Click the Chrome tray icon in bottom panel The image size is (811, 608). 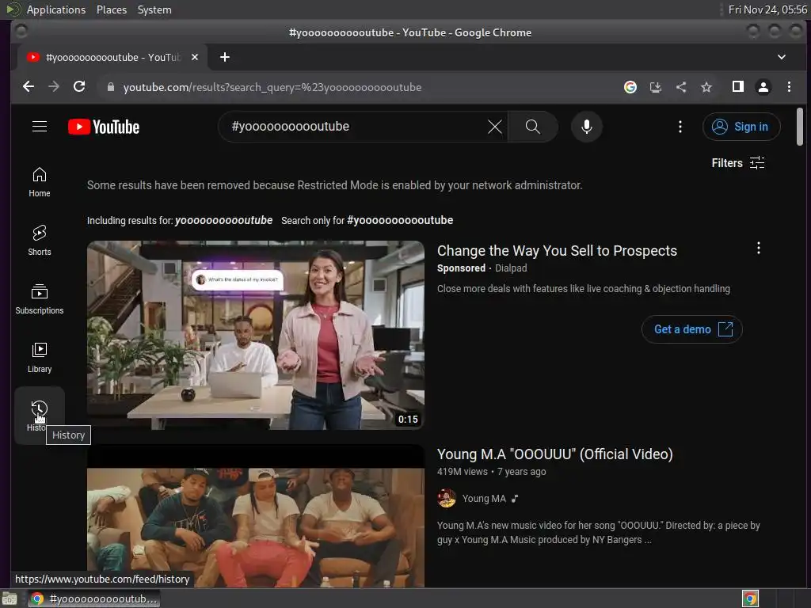click(x=750, y=598)
